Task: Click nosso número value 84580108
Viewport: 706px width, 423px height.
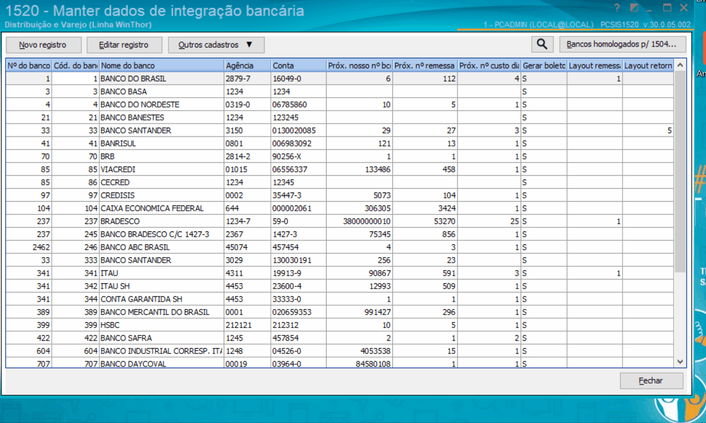Action: coord(373,363)
